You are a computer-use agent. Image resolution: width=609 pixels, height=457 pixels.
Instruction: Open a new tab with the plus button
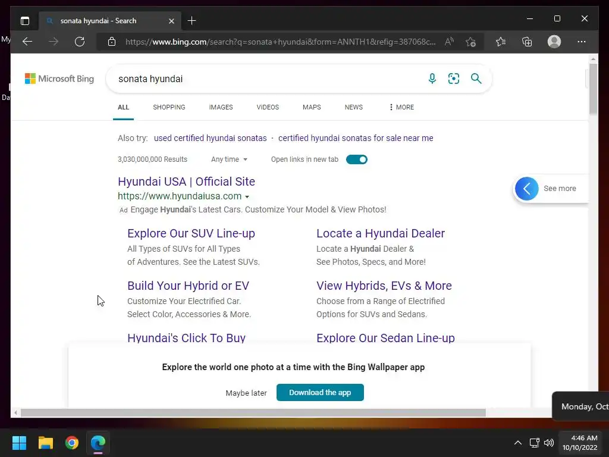(x=192, y=21)
